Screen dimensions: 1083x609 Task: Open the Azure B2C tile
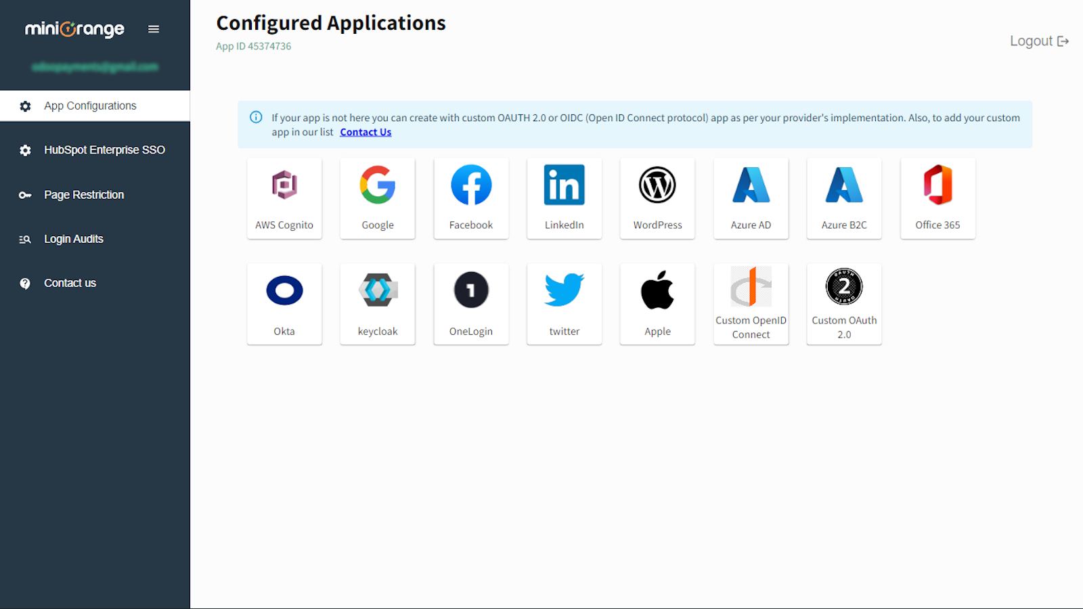(843, 198)
